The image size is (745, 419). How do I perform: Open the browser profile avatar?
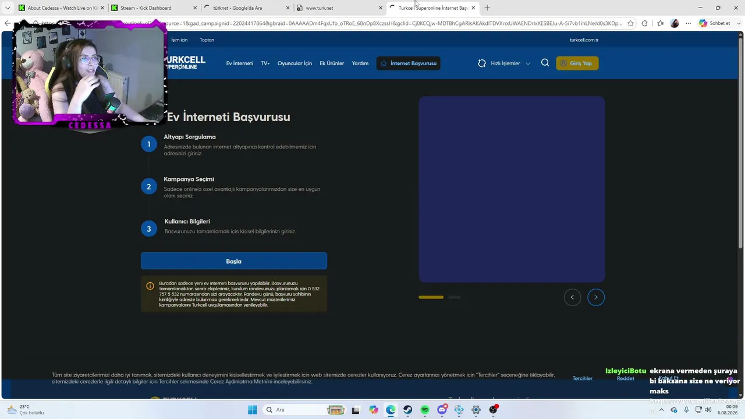point(675,23)
